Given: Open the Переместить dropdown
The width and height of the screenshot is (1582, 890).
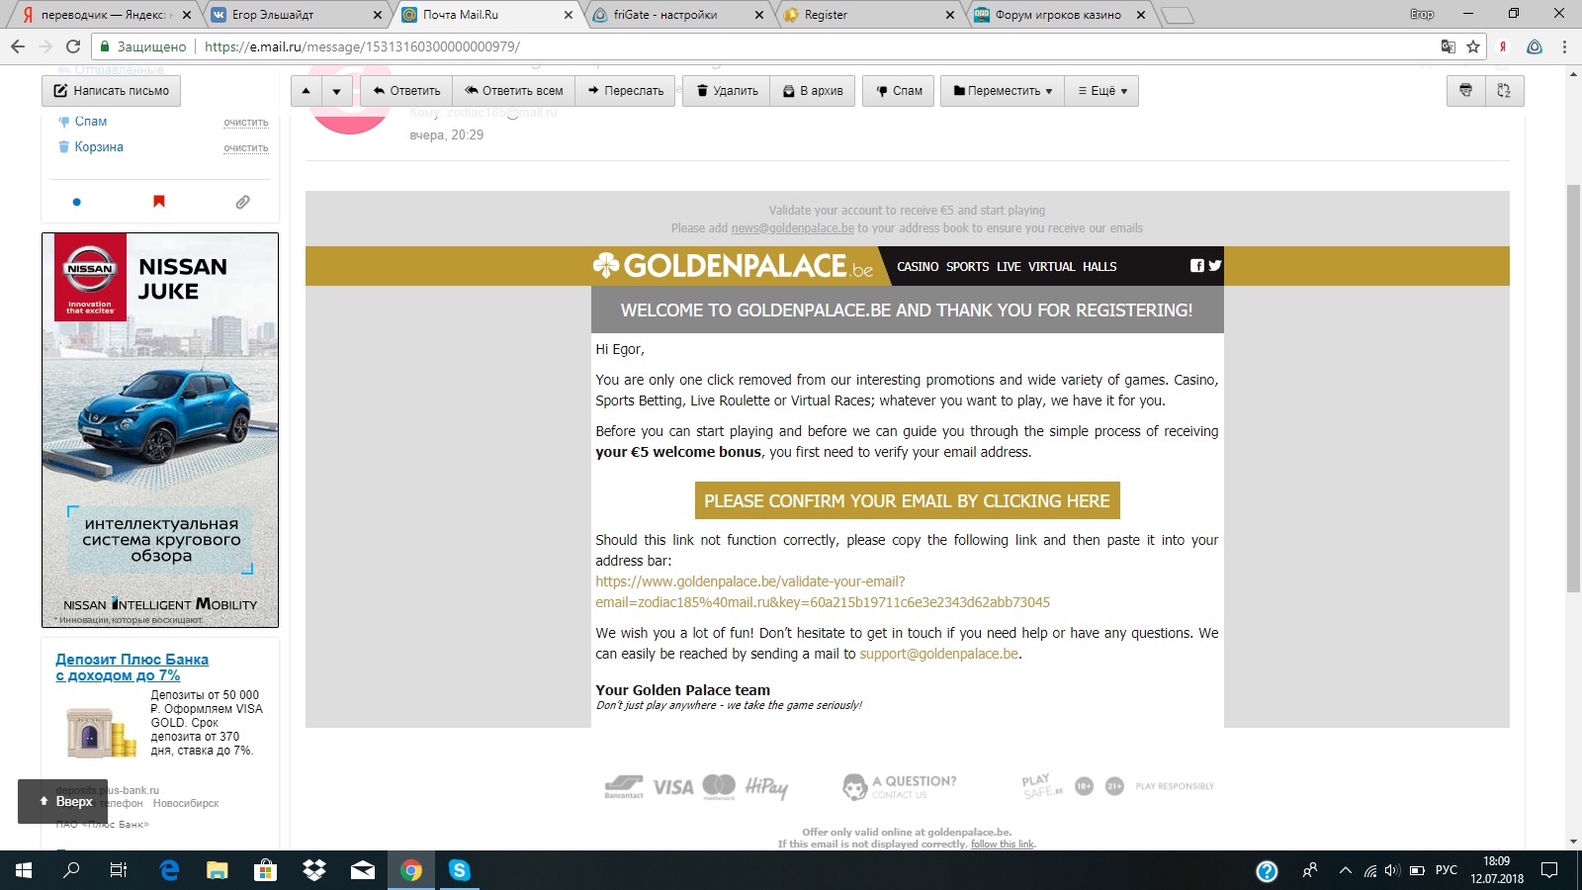Looking at the screenshot, I should pyautogui.click(x=1003, y=91).
